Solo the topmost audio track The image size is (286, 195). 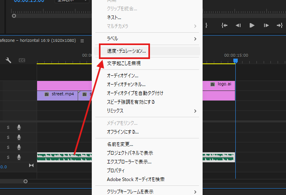point(8,128)
